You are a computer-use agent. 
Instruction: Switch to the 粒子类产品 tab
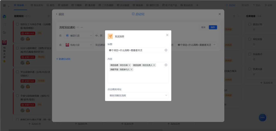tap(169, 5)
